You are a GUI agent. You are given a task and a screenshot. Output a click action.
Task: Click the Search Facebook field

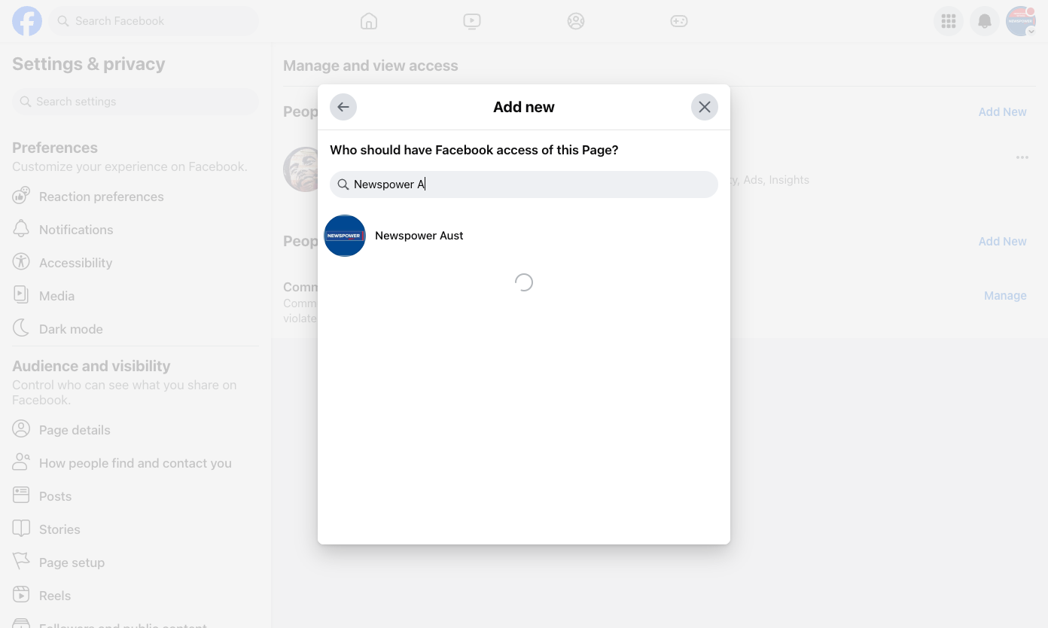(155, 21)
